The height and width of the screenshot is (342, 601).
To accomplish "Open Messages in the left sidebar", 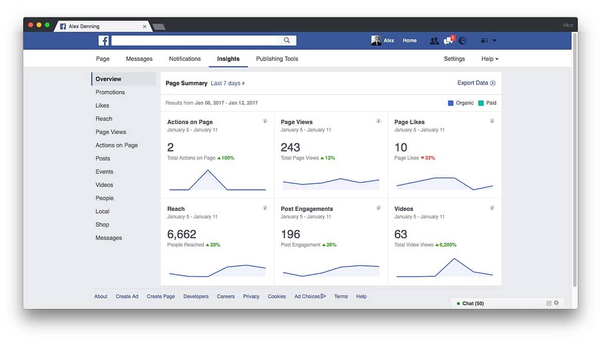I will 109,238.
